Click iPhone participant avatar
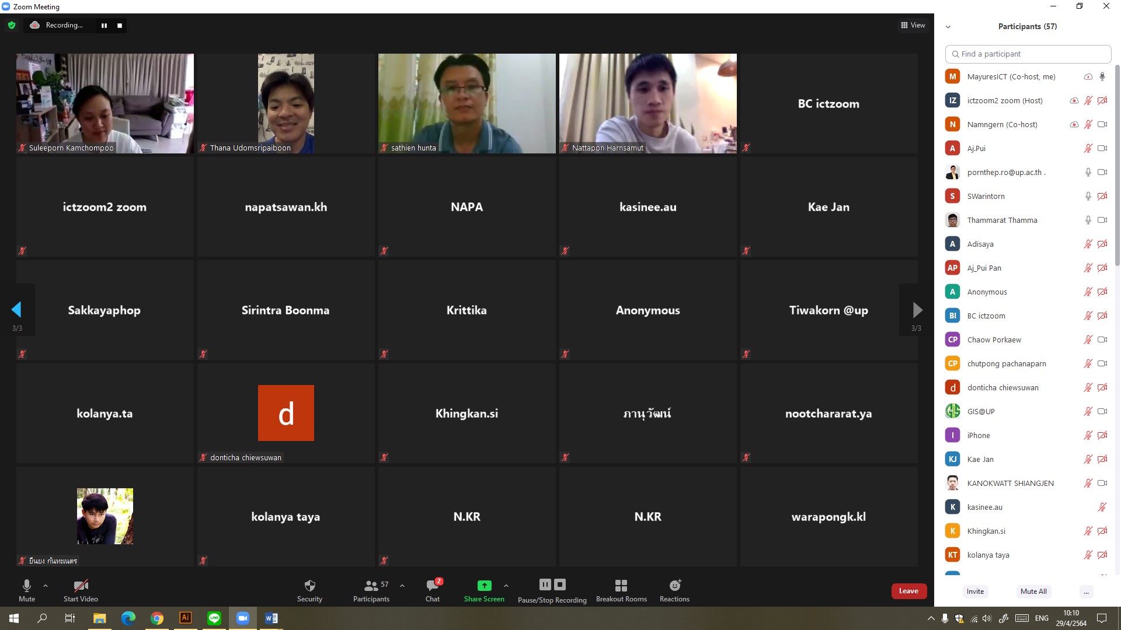The width and height of the screenshot is (1121, 630). click(x=952, y=435)
